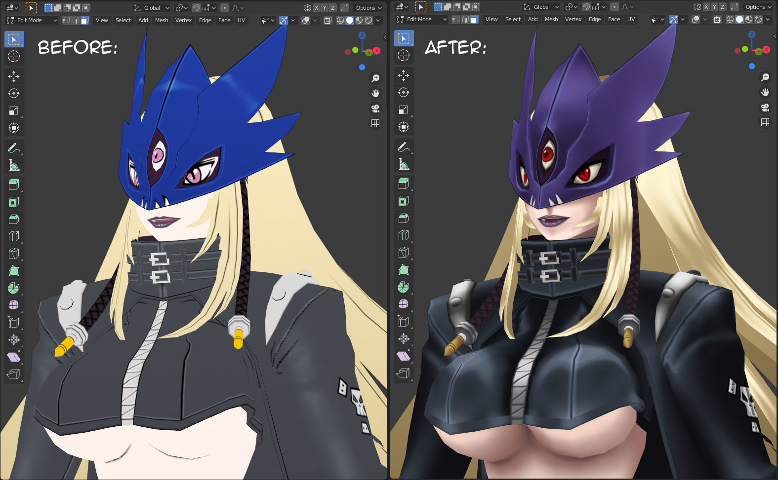Switch to rendered shading in AFTER viewport
Screen dimensions: 778x480
click(x=758, y=19)
